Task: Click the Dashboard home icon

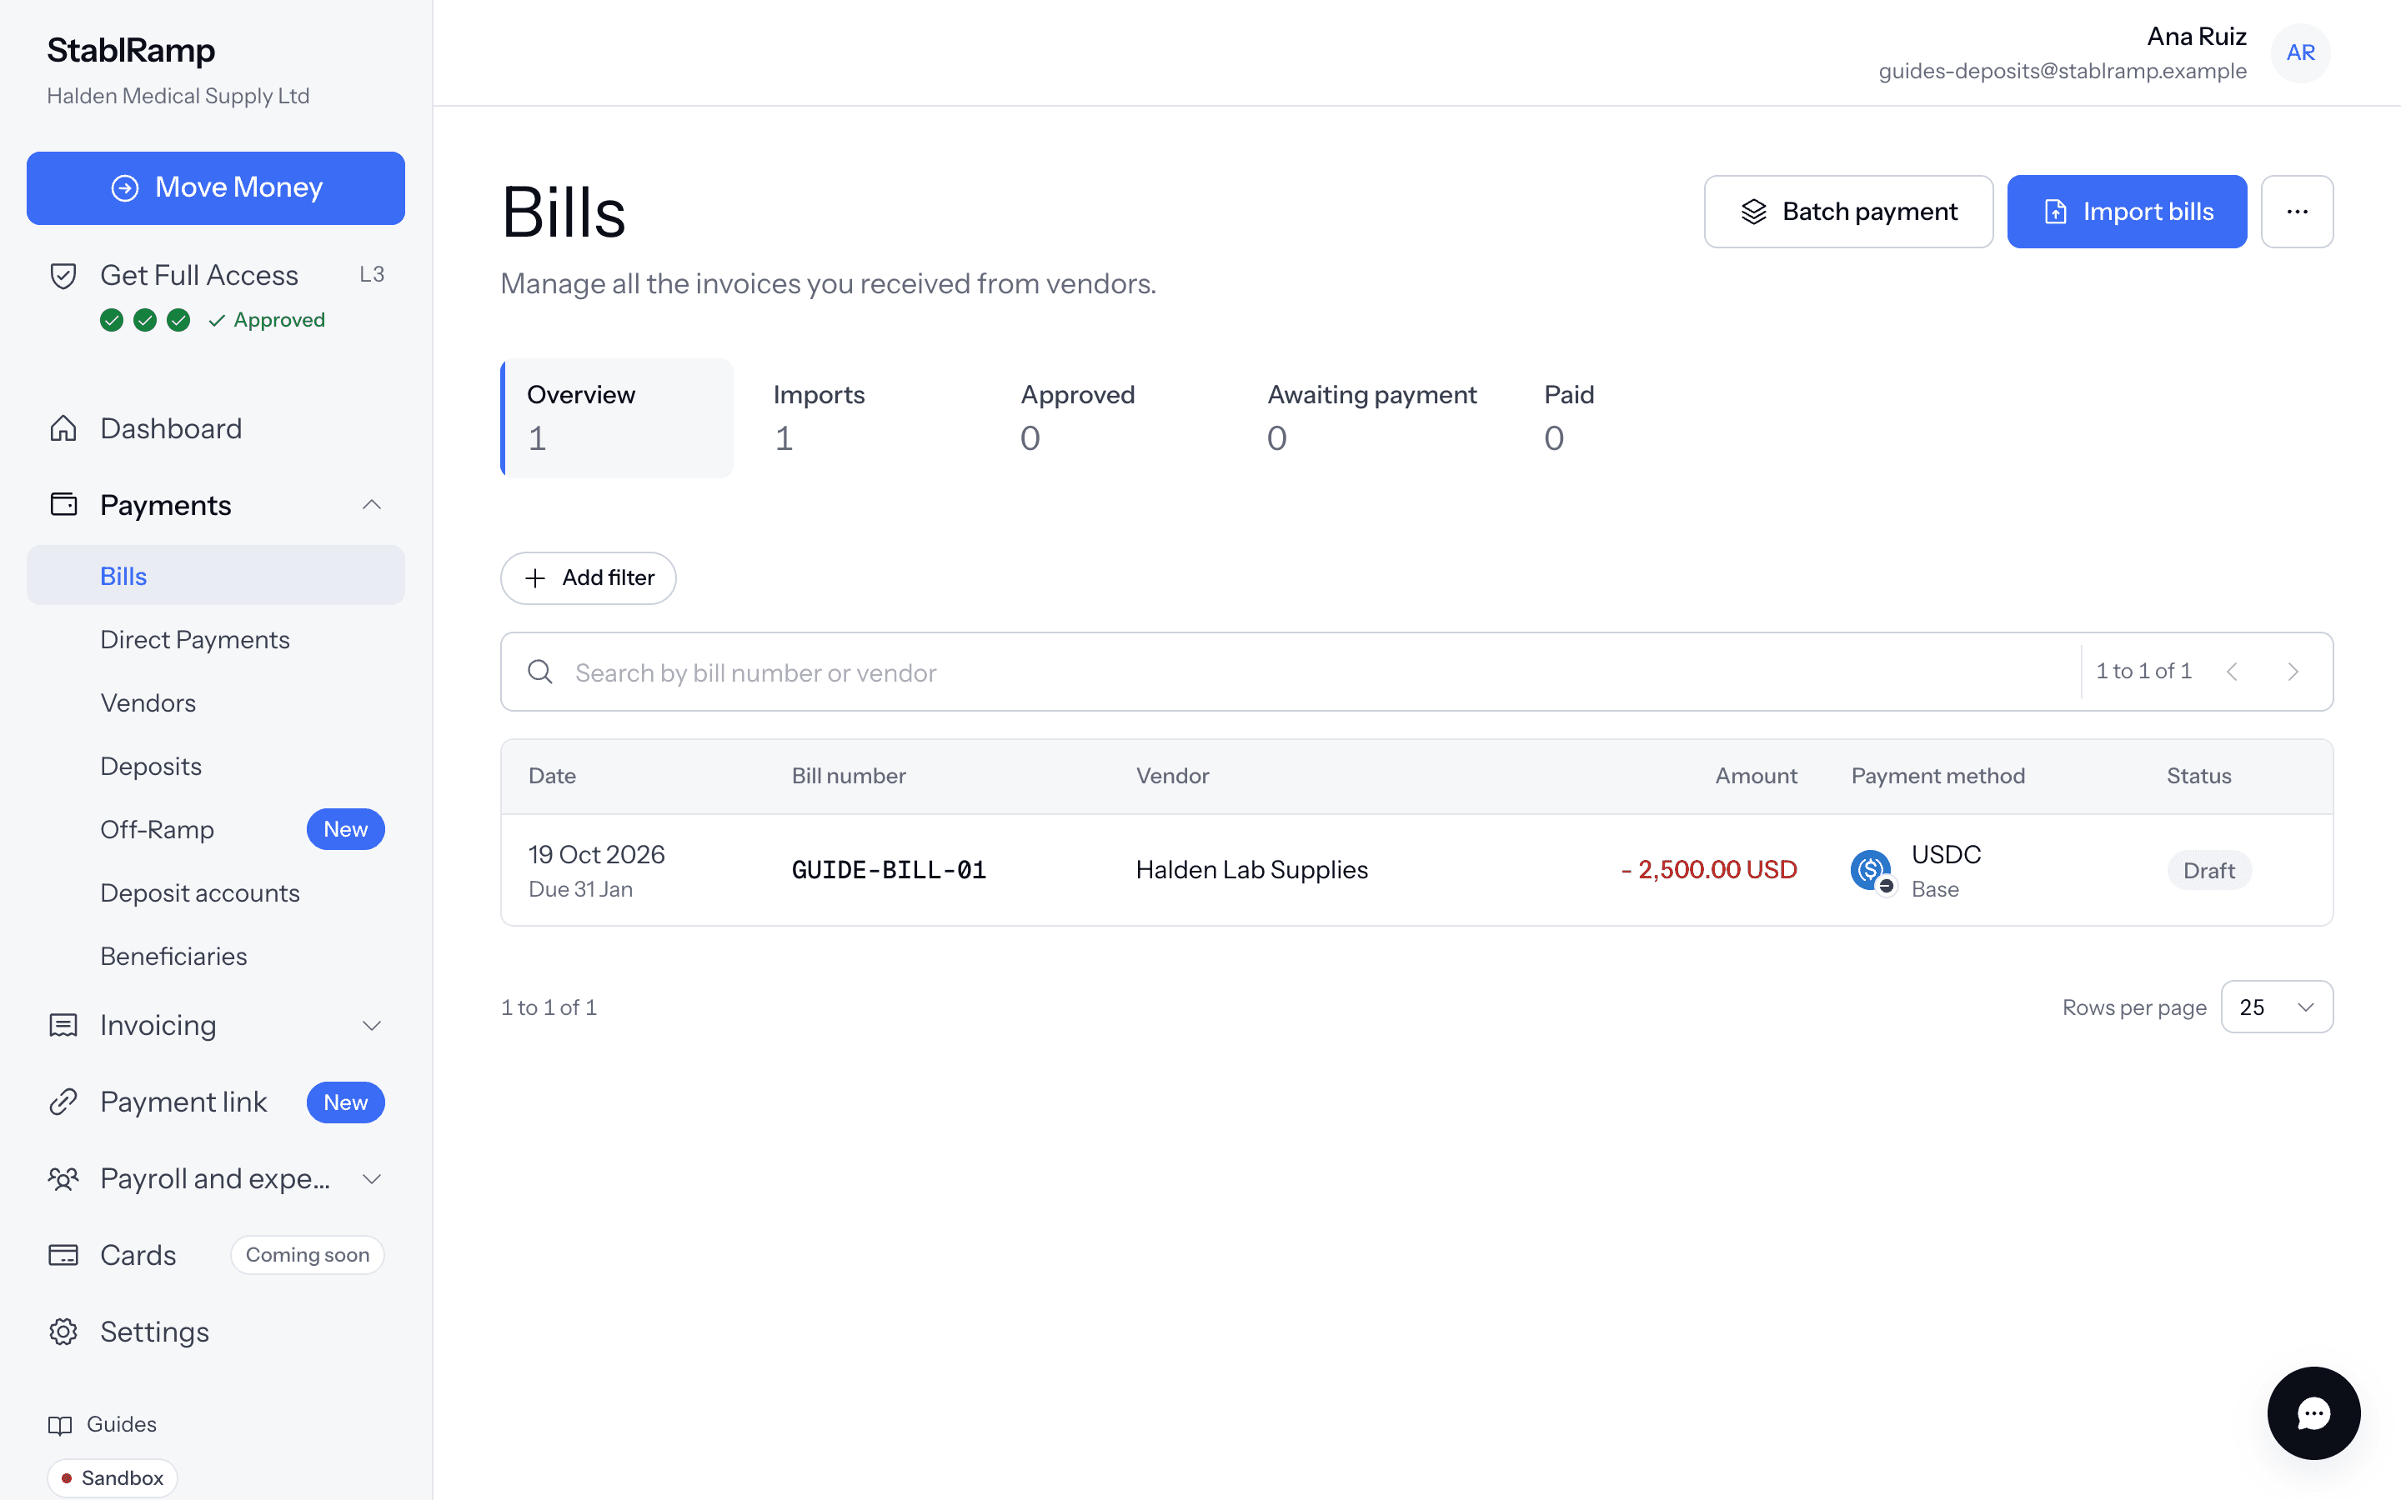Action: (63, 427)
